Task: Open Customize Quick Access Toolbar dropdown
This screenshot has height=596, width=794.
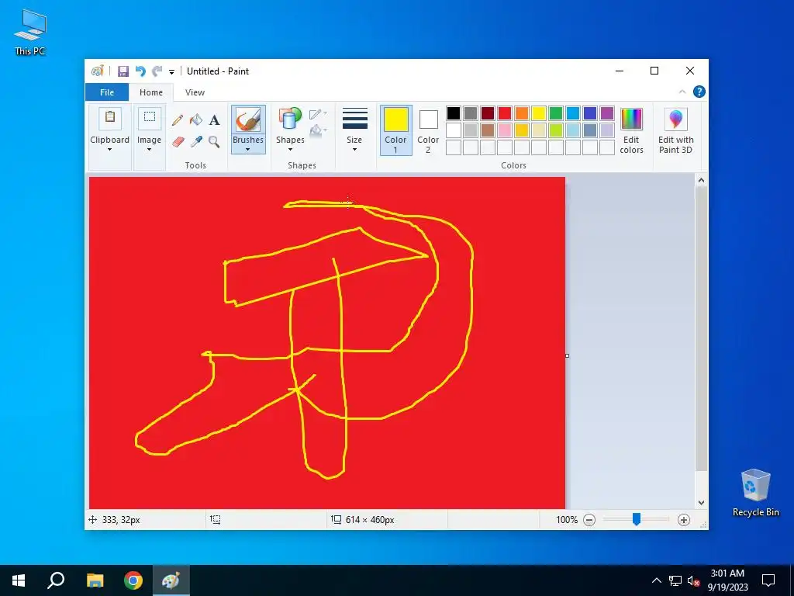Action: pyautogui.click(x=171, y=72)
